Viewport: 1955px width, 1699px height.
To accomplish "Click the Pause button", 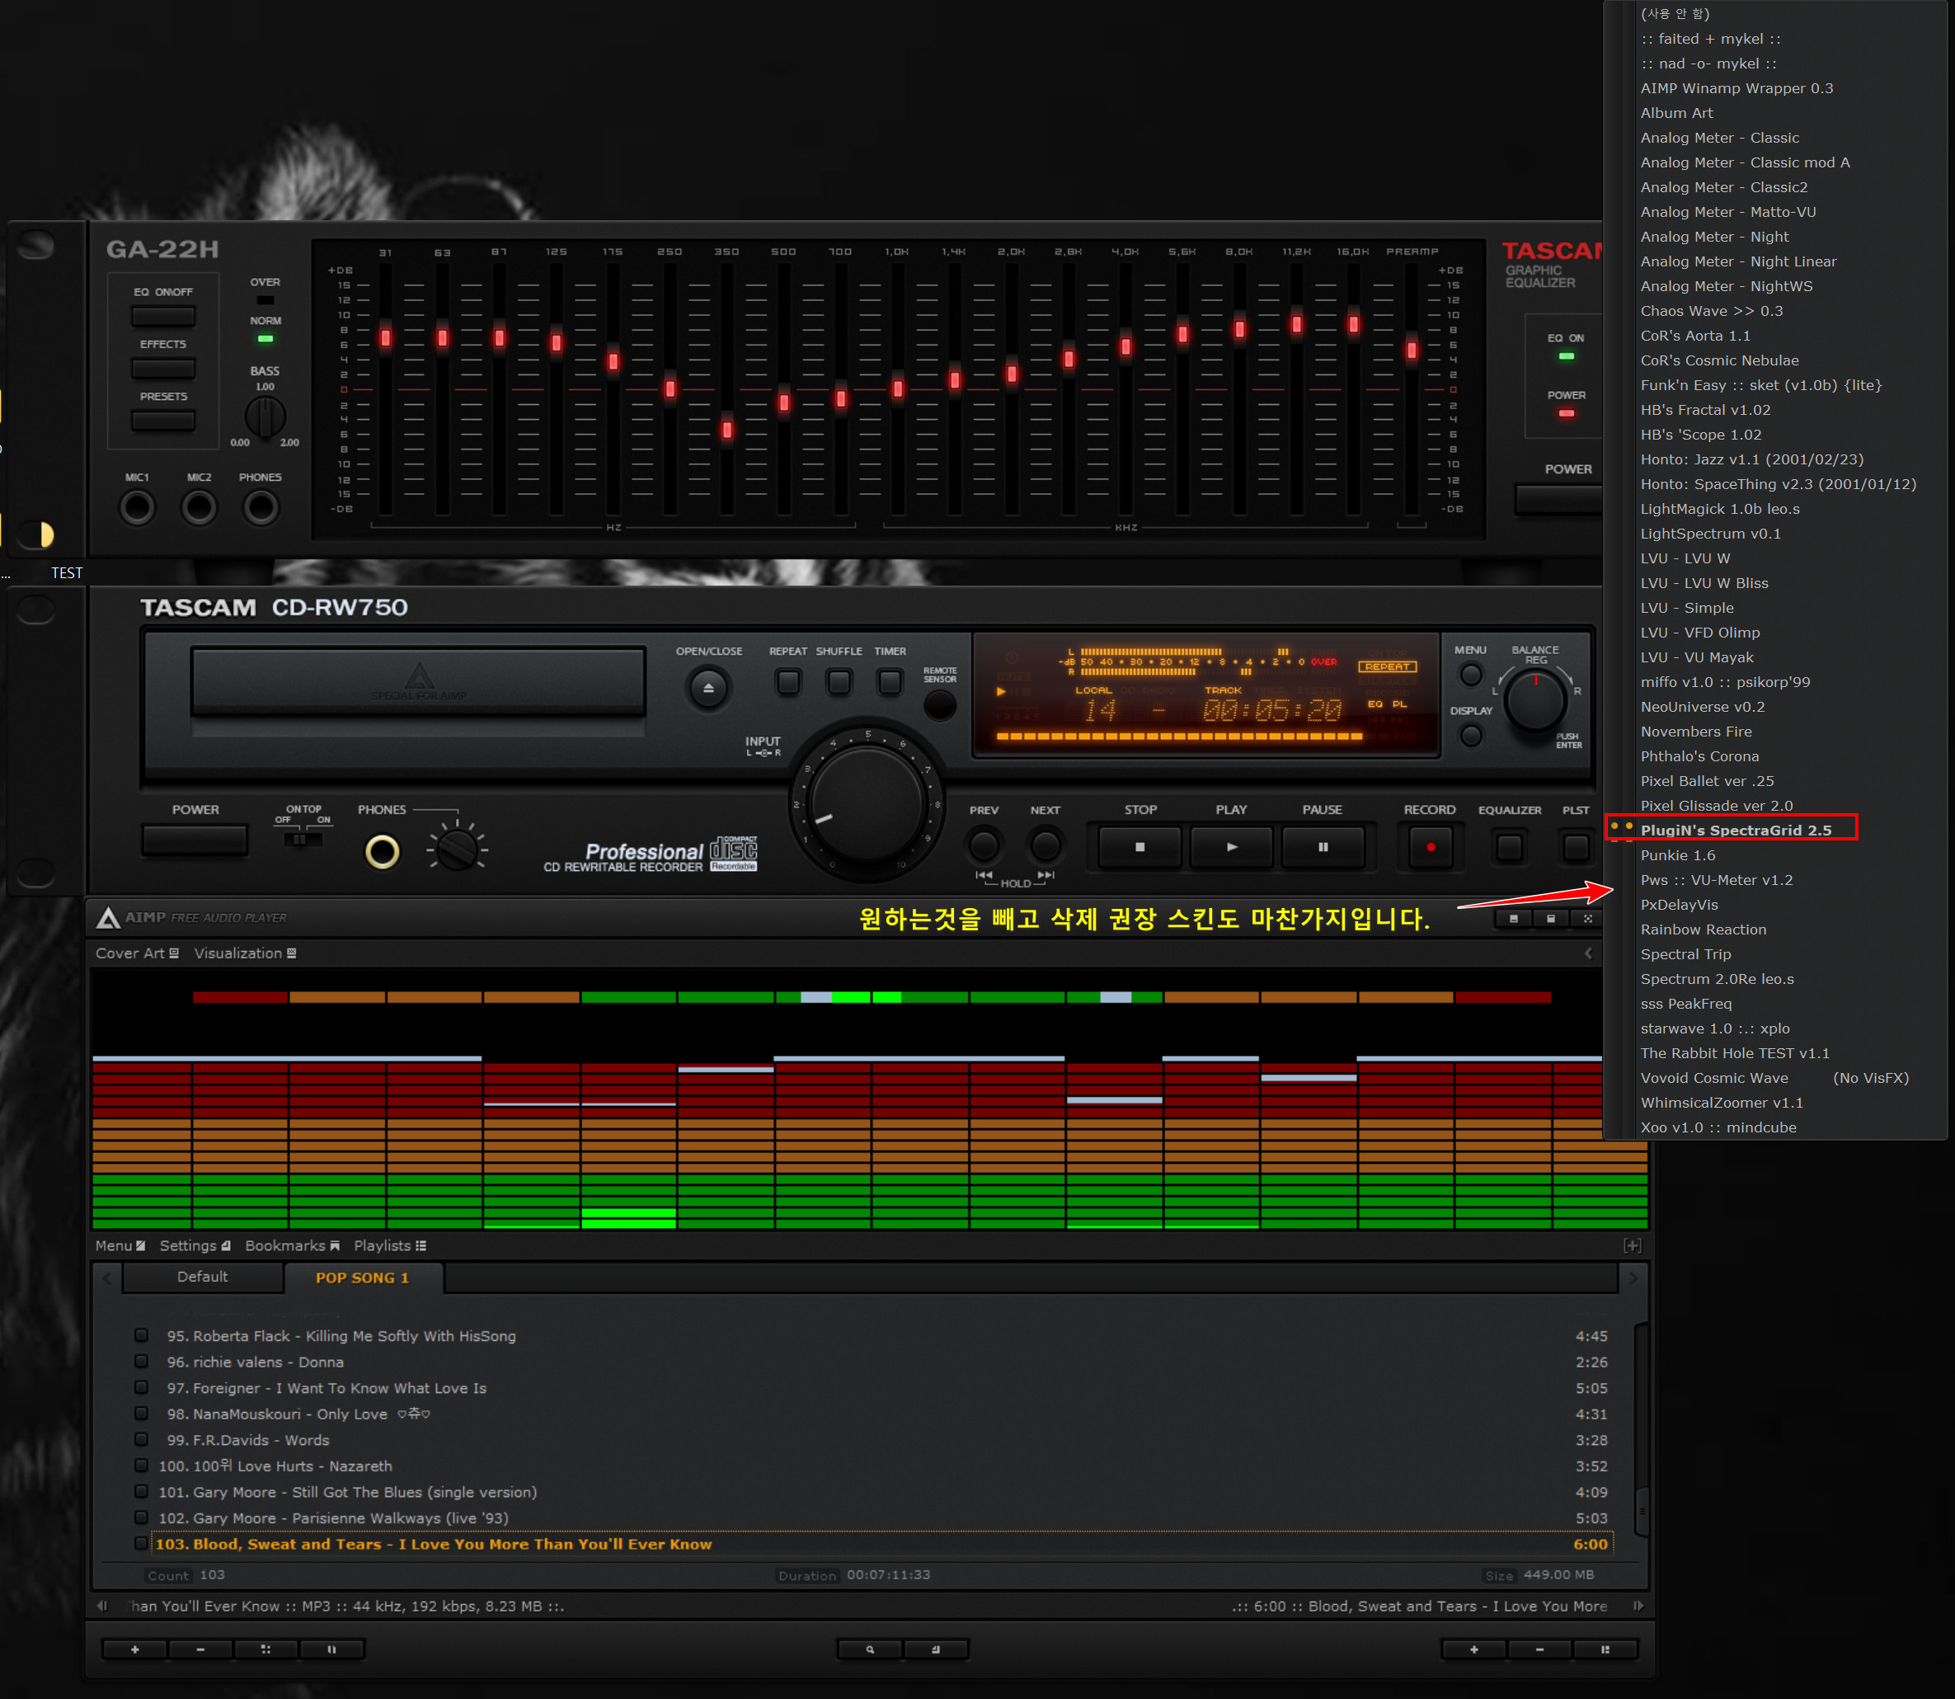I will (x=1323, y=847).
